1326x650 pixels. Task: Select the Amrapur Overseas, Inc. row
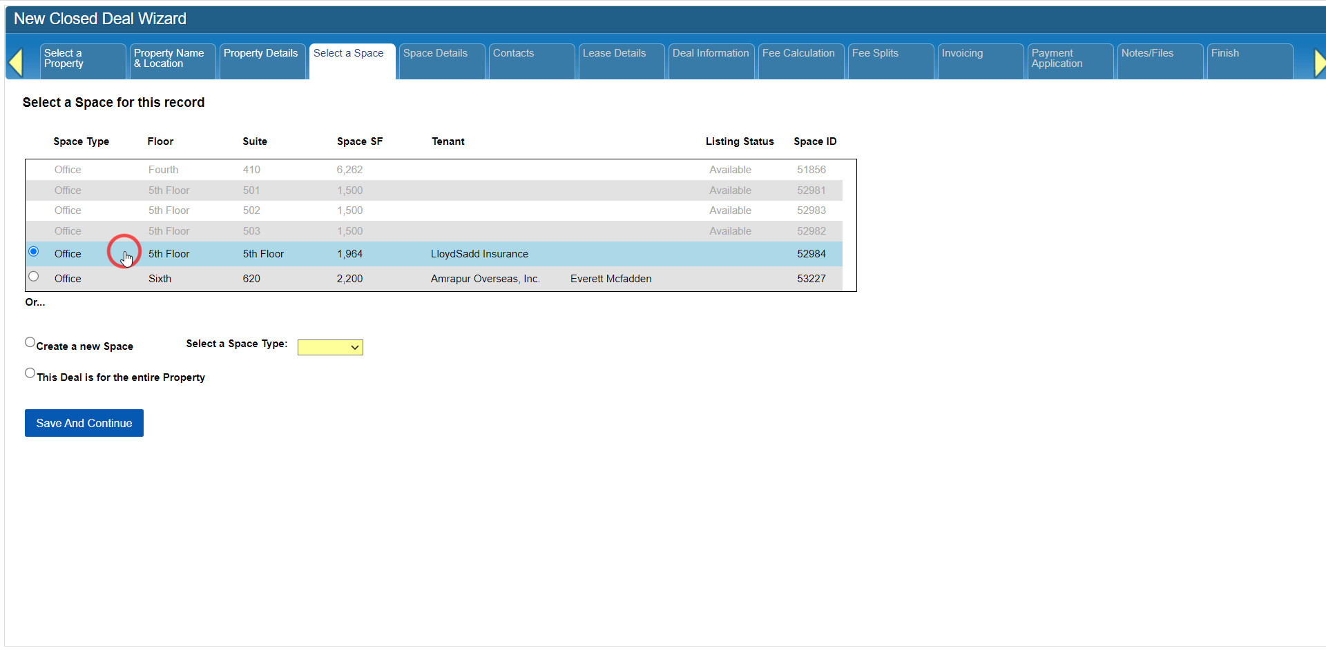(x=434, y=279)
